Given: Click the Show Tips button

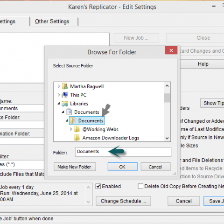Looking at the screenshot, I should point(212,103).
